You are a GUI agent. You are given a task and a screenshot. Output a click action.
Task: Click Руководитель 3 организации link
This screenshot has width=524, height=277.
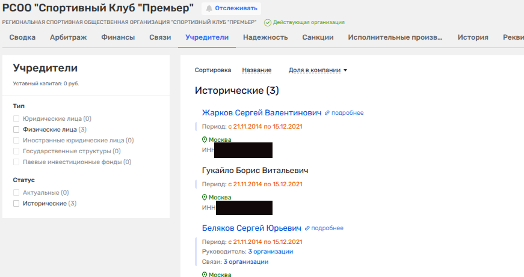tap(270, 251)
